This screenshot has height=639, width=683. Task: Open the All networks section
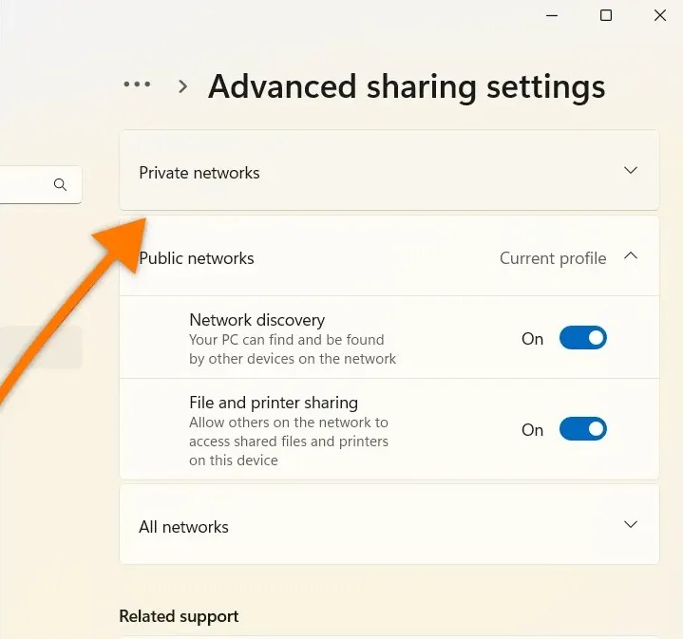point(389,524)
